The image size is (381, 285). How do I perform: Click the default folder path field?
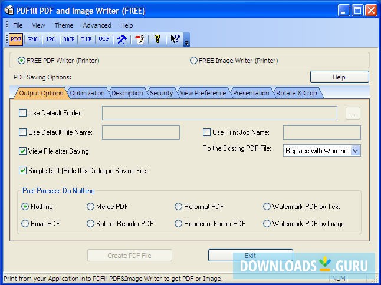[x=219, y=113]
